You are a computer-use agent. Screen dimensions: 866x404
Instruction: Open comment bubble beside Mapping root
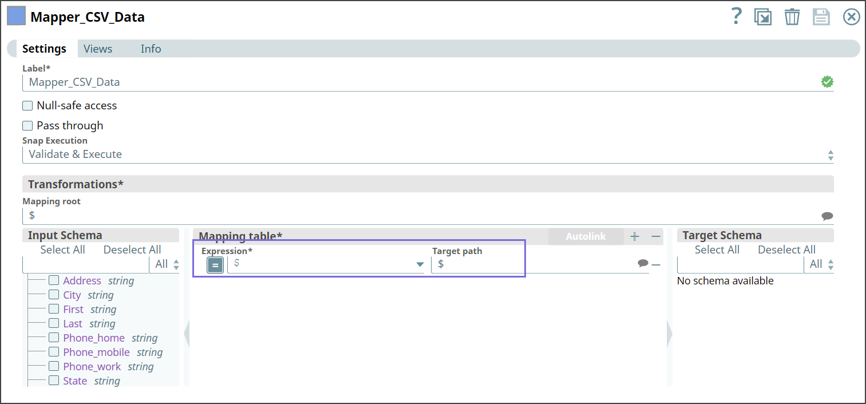(x=827, y=216)
